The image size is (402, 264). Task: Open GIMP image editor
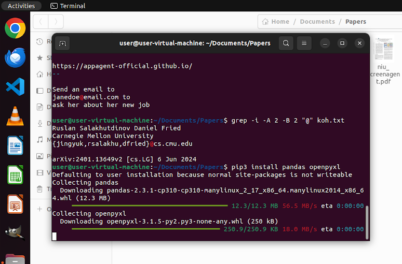point(15,233)
